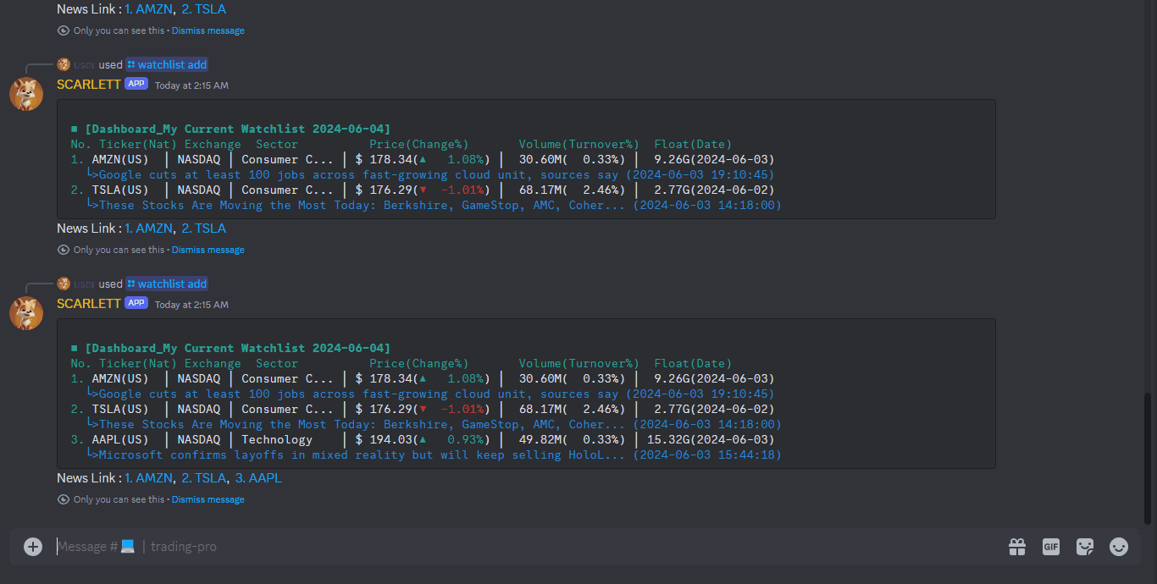
Task: Open 2. TSLA link under three-stock watchlist
Action: (204, 478)
